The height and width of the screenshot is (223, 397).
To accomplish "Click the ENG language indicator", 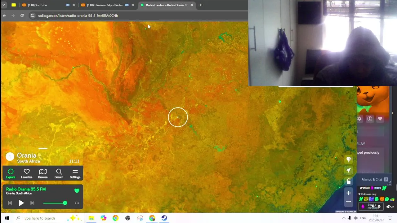I will [x=363, y=218].
